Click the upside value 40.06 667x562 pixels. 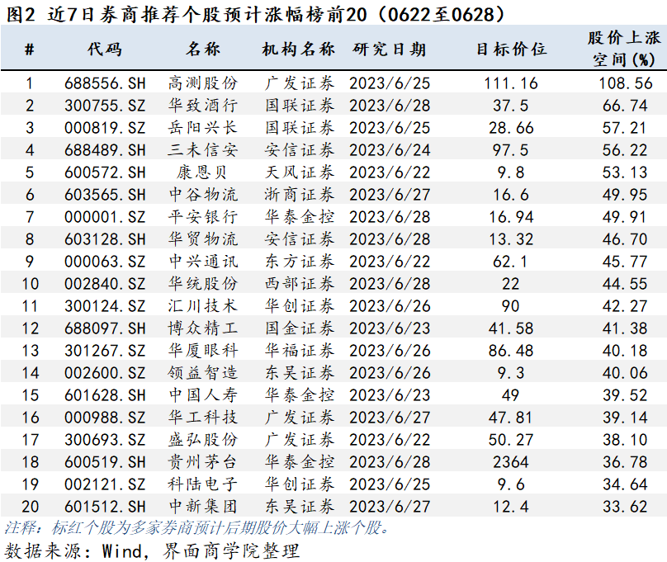tap(626, 373)
